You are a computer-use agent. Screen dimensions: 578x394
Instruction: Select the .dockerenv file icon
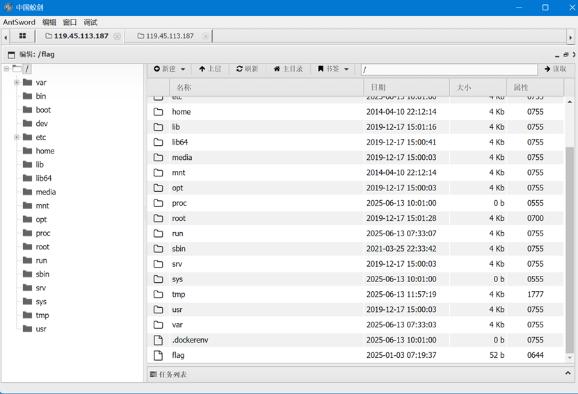point(159,340)
